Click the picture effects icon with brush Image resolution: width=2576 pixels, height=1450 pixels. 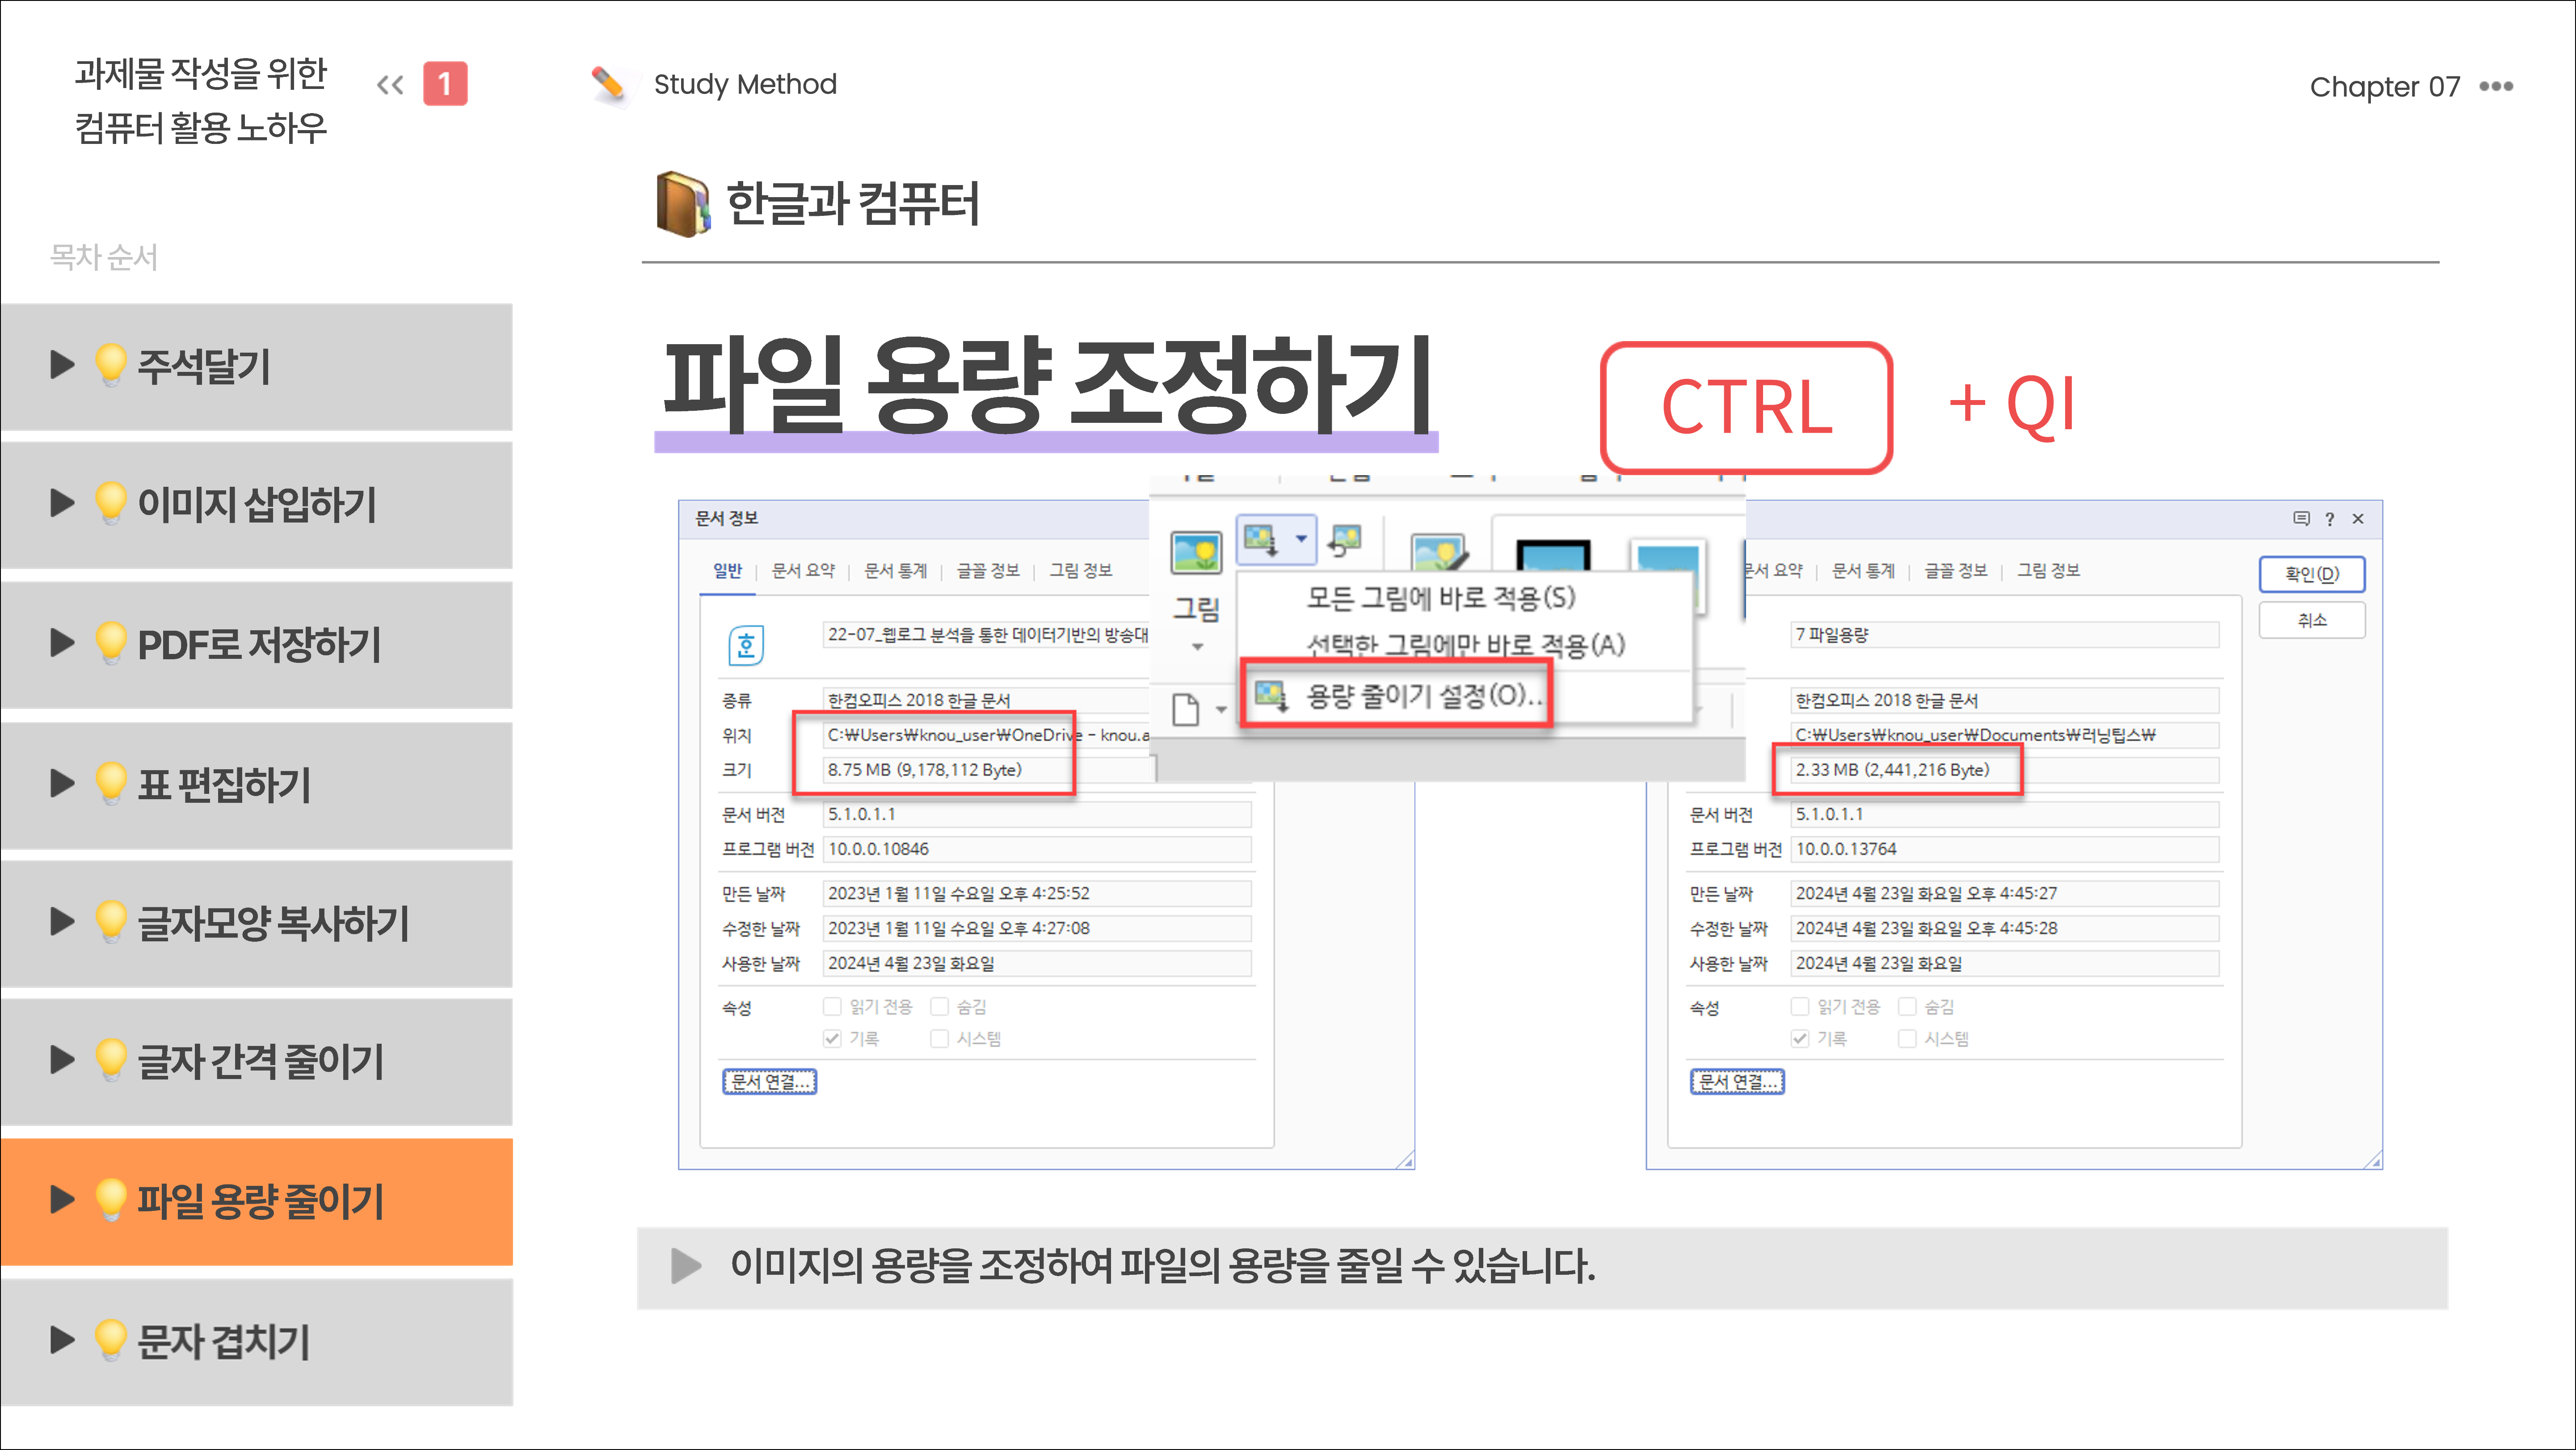(x=1438, y=553)
